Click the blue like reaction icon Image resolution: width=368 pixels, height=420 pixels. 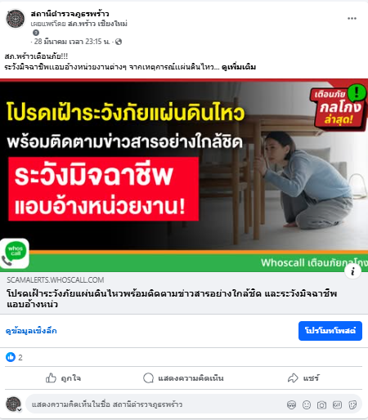11,357
